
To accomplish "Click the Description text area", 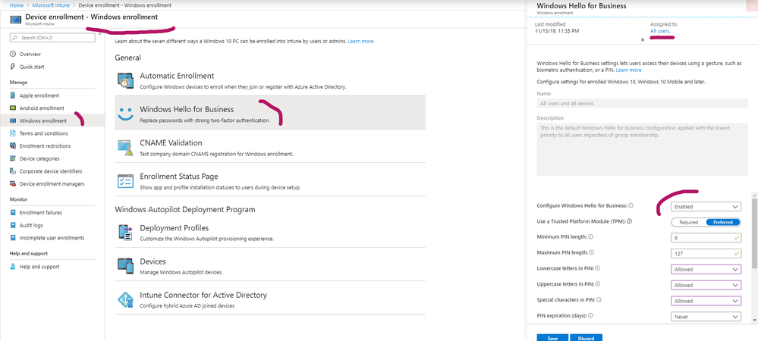I will pos(642,149).
